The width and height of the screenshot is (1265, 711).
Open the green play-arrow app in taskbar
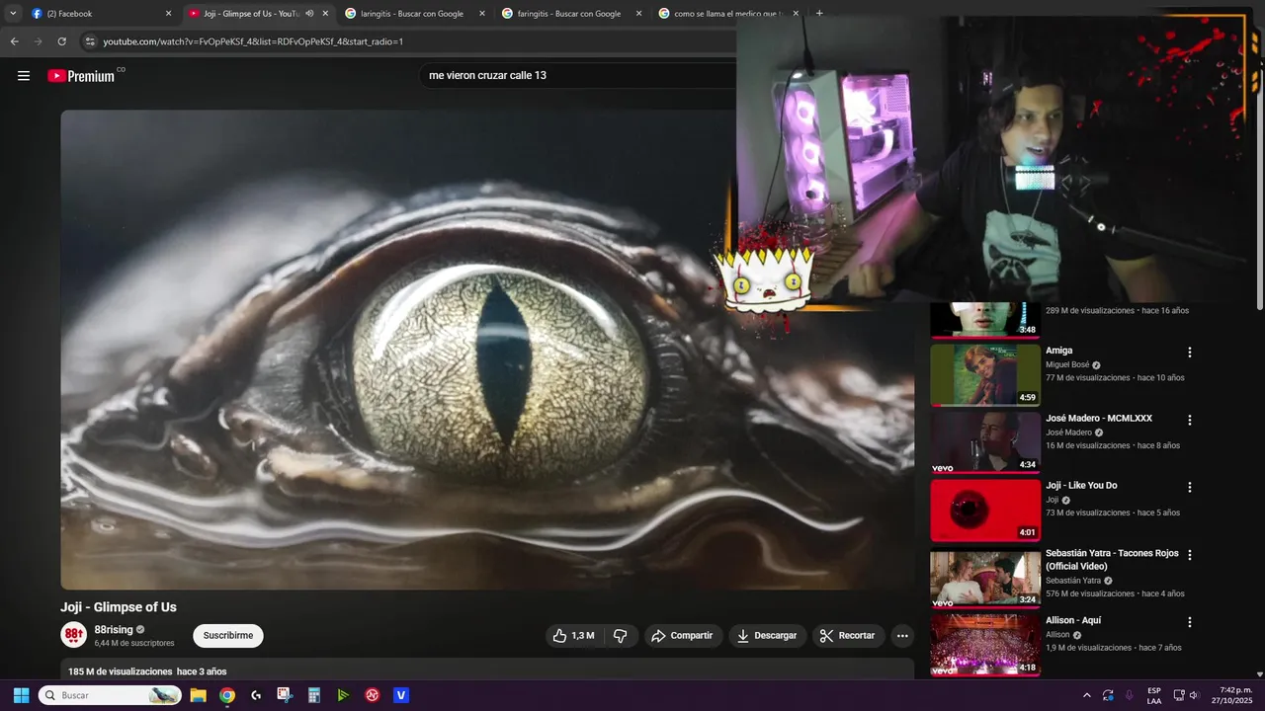point(343,695)
